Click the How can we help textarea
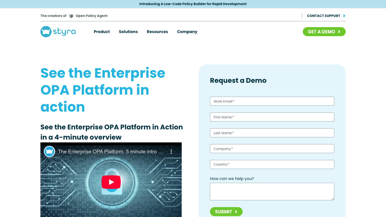 272,192
